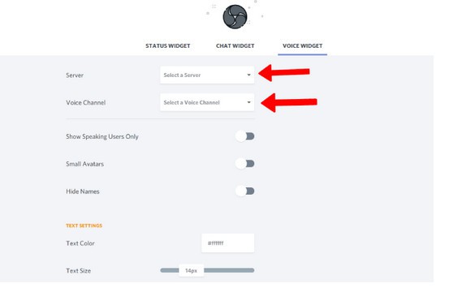This screenshot has width=458, height=292.
Task: Open the Select a Server dropdown
Action: pyautogui.click(x=207, y=75)
